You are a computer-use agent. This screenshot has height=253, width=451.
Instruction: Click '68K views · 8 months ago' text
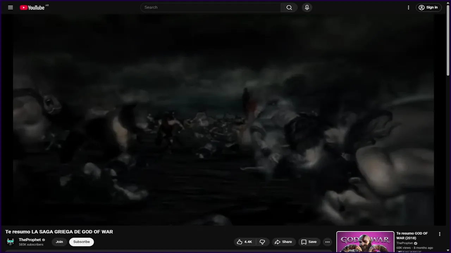coord(415,248)
